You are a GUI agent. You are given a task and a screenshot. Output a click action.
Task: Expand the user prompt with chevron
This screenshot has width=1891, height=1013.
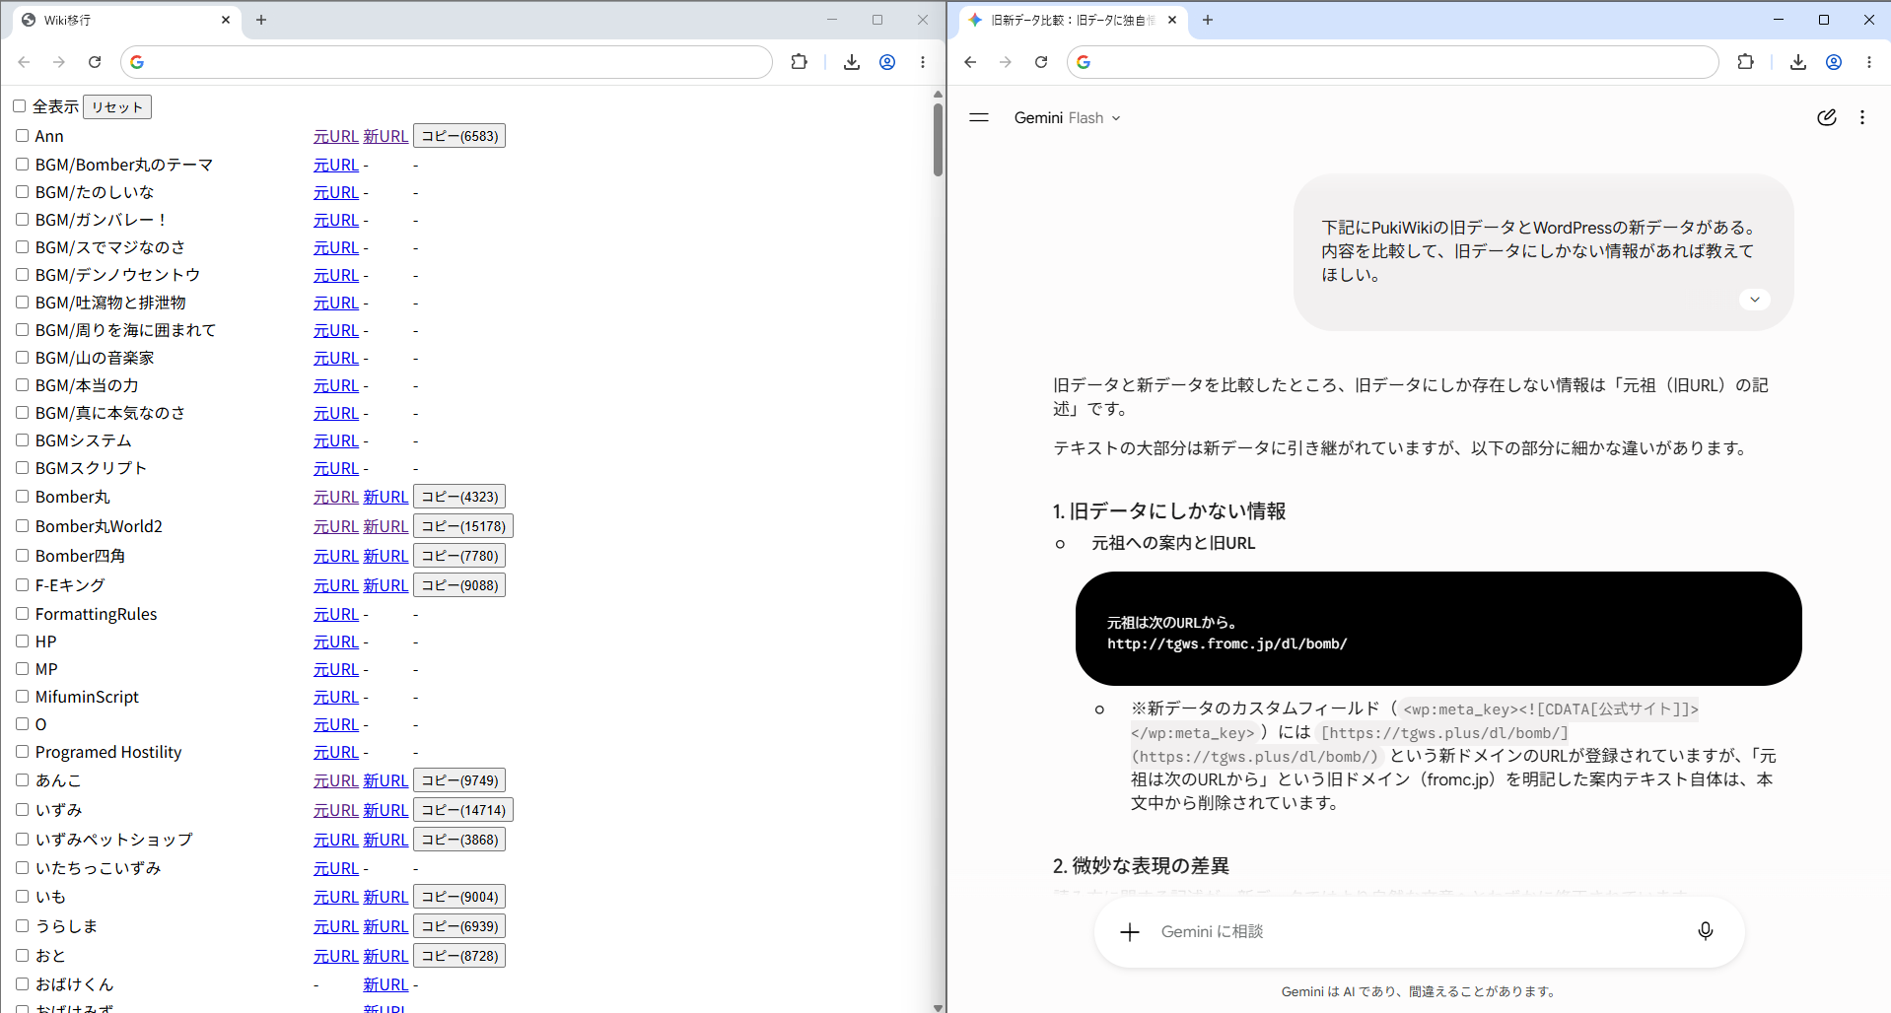(1755, 299)
